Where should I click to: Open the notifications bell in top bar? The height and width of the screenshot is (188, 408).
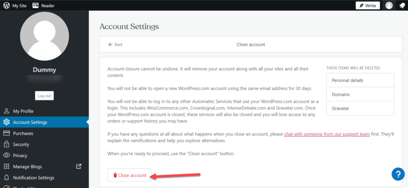[402, 6]
